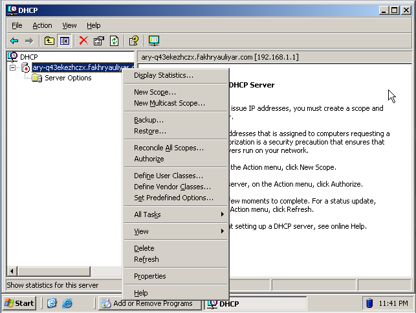Screen dimensions: 416x313
Task: Click the Back arrow toolbar icon
Action: tap(14, 41)
